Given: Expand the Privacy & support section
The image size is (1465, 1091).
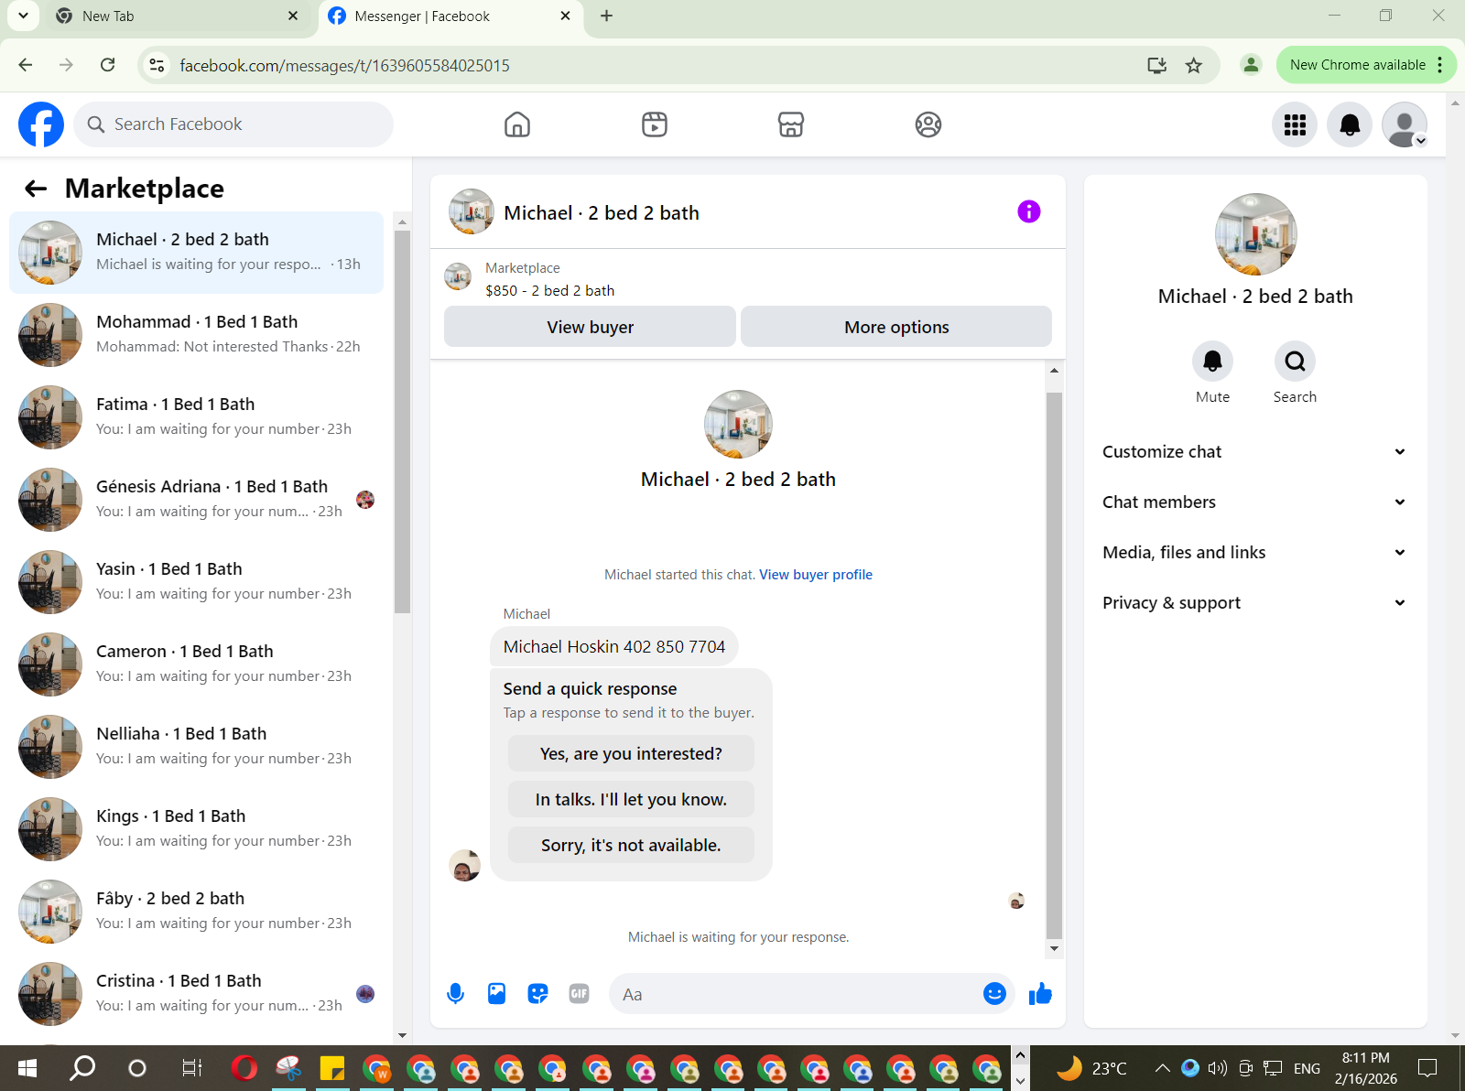Looking at the screenshot, I should [1254, 603].
